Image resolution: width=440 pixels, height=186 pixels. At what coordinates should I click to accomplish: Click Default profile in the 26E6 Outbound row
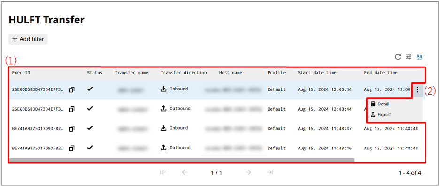click(277, 109)
